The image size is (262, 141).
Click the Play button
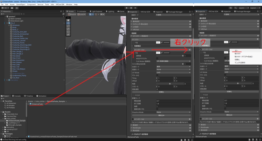pyautogui.click(x=127, y=8)
